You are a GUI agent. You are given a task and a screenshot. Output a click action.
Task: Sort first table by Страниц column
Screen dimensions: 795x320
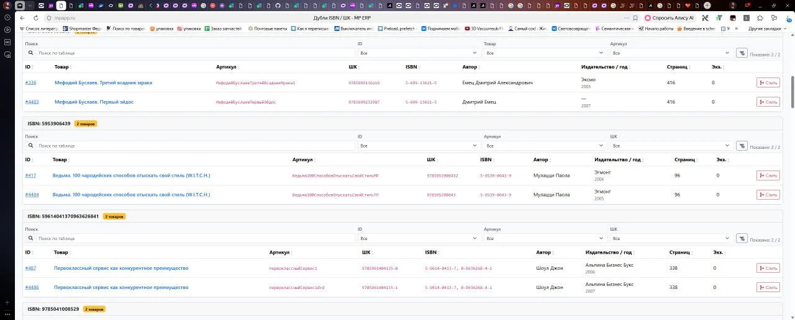click(679, 67)
